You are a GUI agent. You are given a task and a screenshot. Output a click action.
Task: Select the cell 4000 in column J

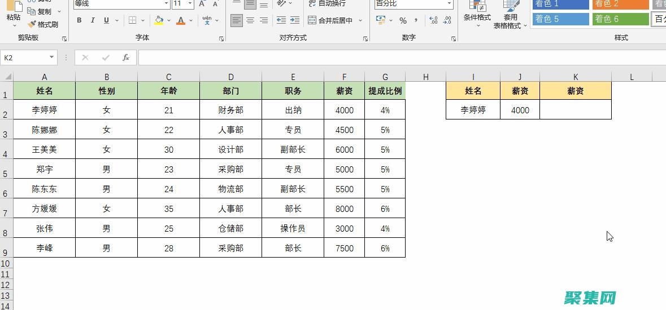pyautogui.click(x=520, y=110)
